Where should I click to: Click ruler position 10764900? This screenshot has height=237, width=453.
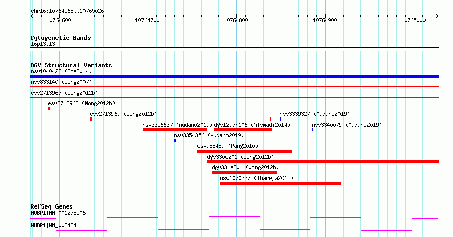point(325,20)
